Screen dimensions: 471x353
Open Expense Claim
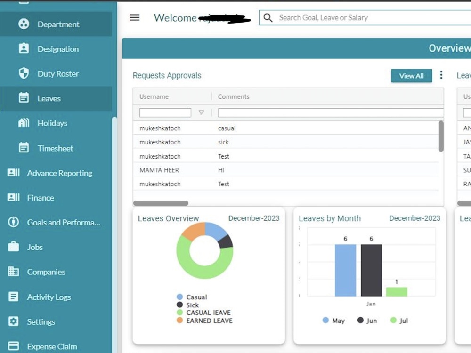pos(56,346)
